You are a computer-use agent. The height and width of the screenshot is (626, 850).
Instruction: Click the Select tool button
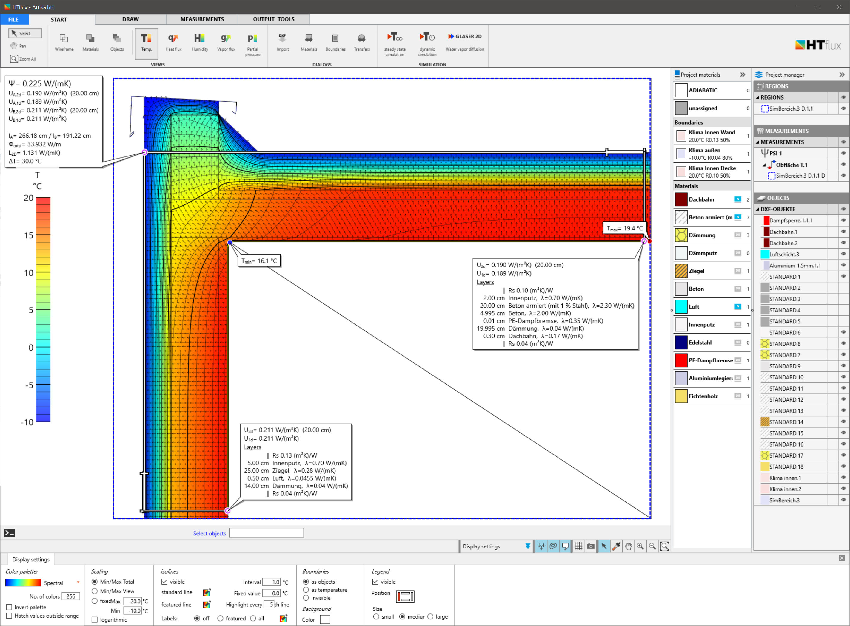tap(25, 33)
